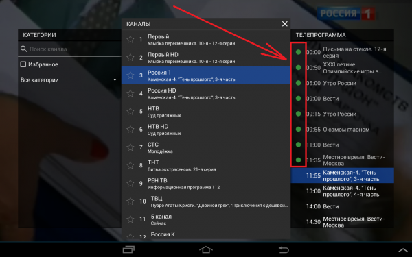Viewport: 412px width, 257px height.
Task: Click the search magnifier icon in Категории
Action: click(23, 49)
